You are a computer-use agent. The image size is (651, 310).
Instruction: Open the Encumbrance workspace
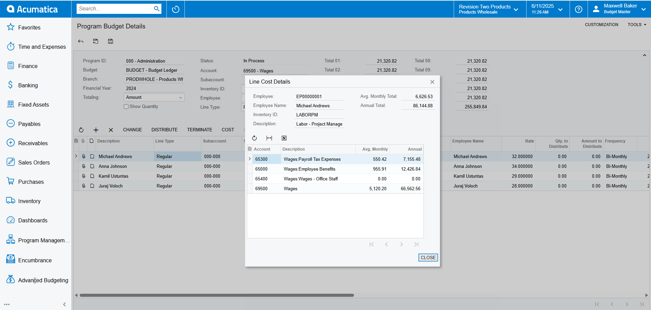point(35,260)
